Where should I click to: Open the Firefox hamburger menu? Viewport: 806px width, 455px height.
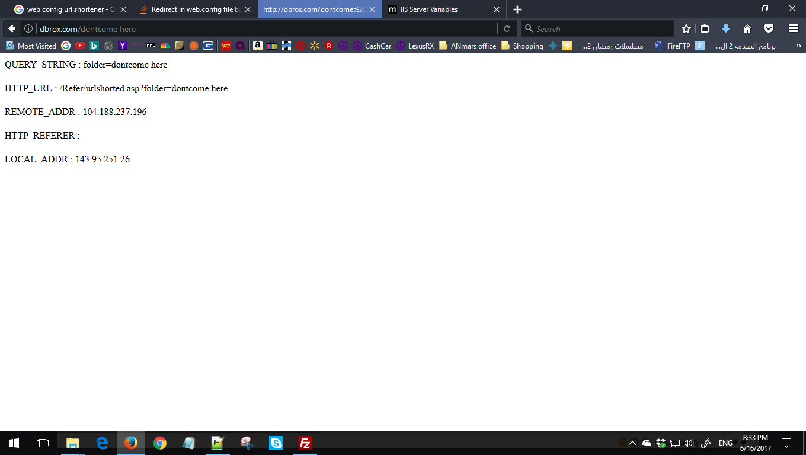coord(793,28)
